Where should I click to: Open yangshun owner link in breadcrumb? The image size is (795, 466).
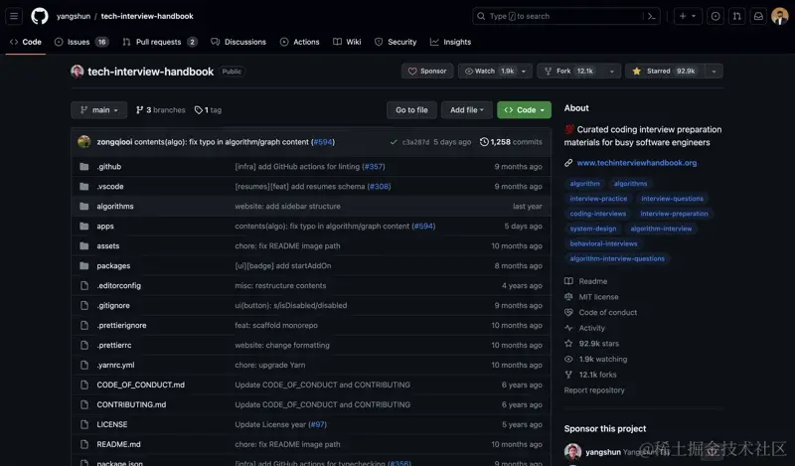(74, 16)
